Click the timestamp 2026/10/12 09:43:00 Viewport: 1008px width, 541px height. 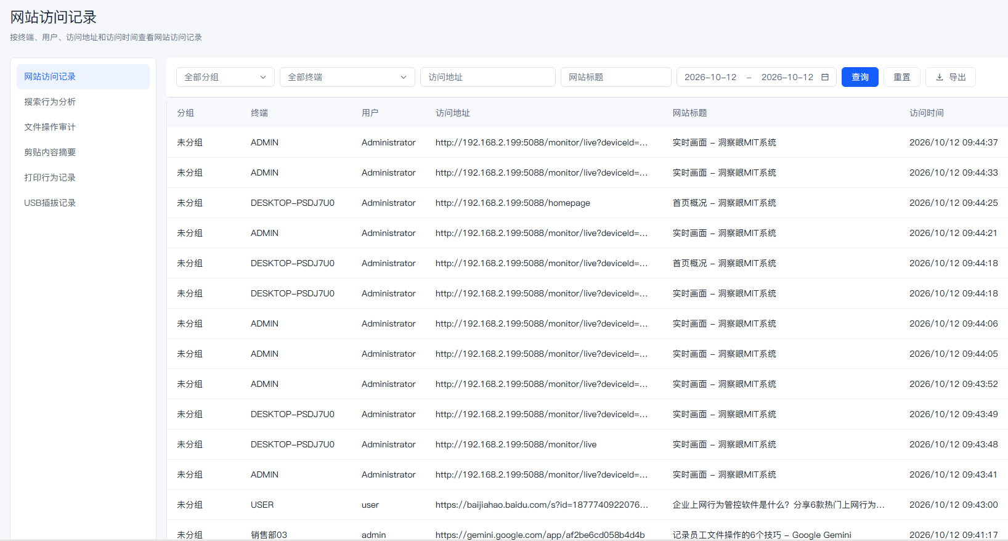[954, 505]
